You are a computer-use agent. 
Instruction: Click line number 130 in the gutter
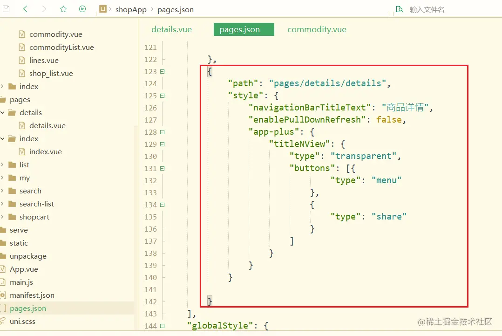pyautogui.click(x=150, y=157)
